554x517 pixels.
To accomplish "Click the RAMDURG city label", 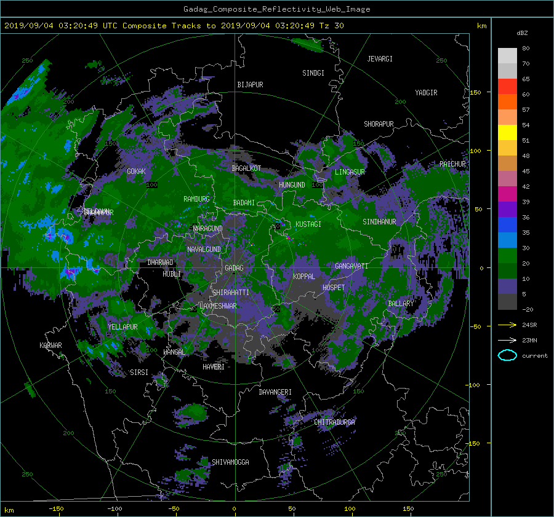I will pos(196,199).
